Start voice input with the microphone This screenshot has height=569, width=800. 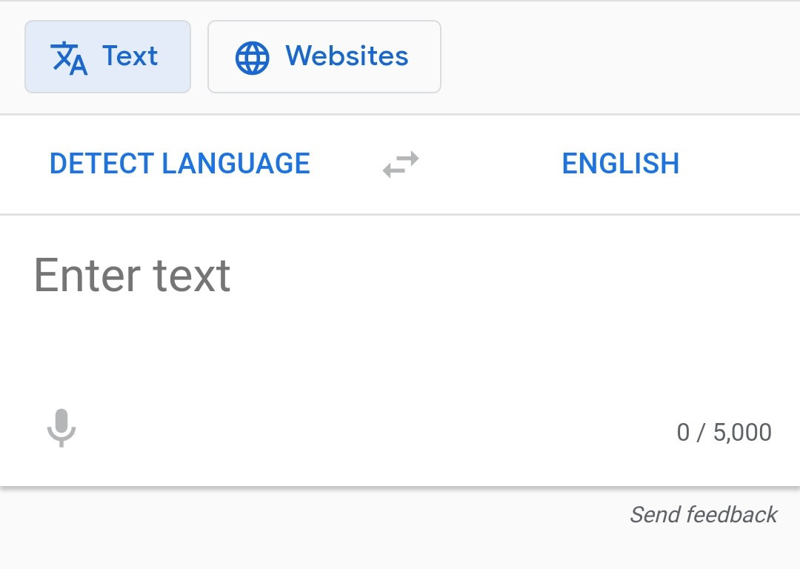tap(61, 428)
